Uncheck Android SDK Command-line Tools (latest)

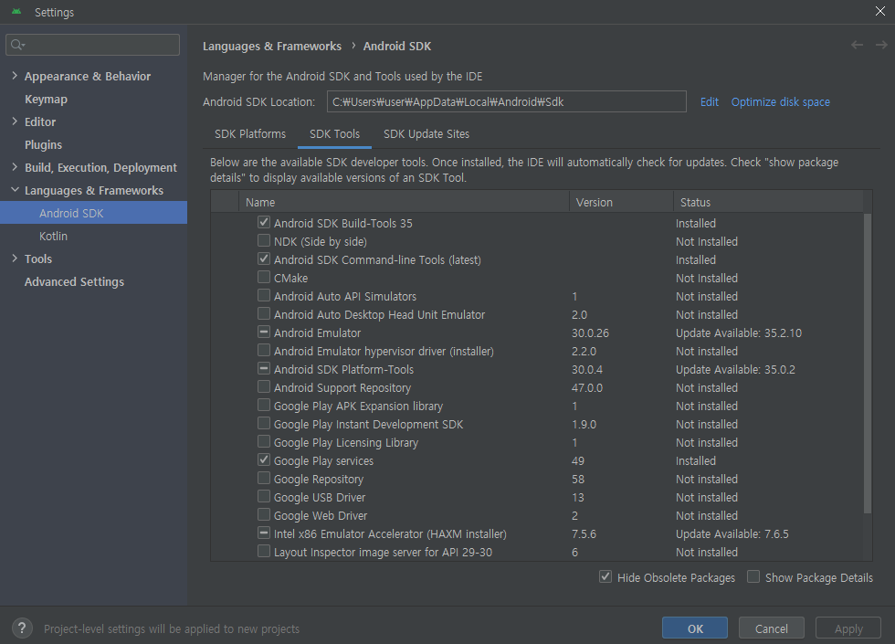(264, 259)
